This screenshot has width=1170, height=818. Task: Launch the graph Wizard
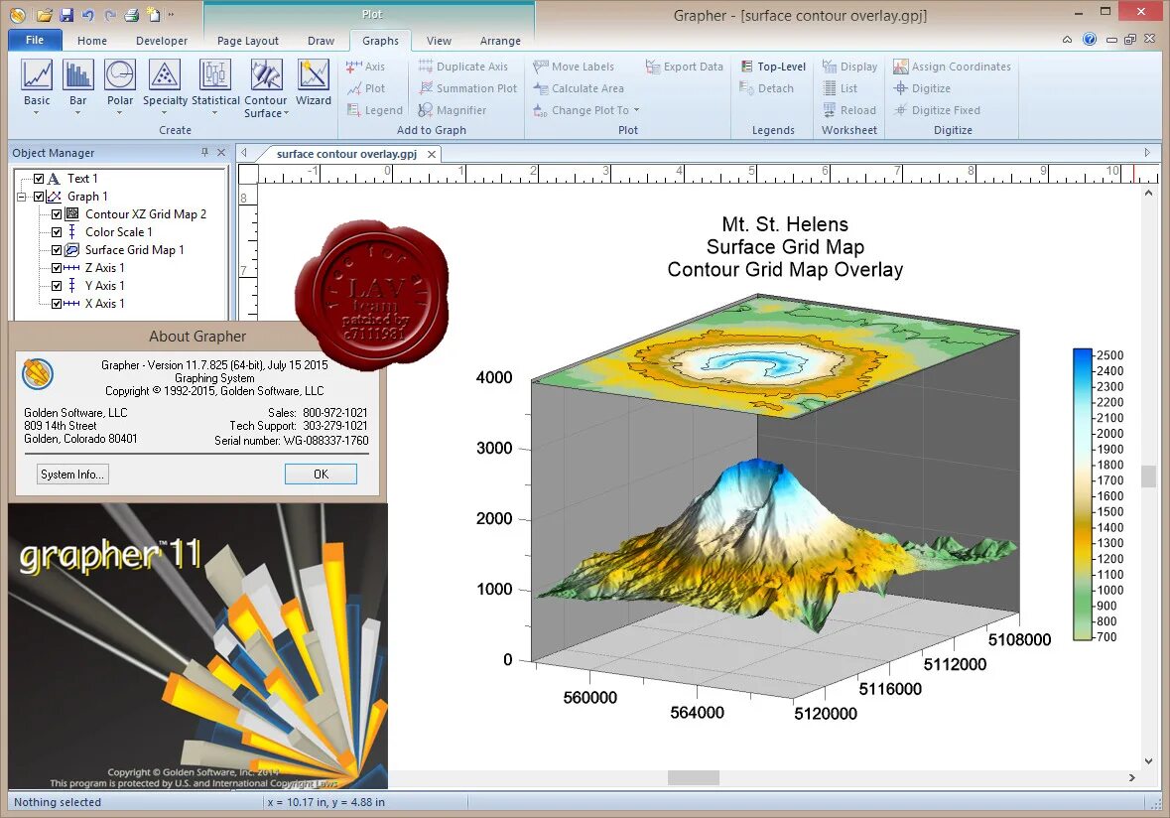(314, 75)
